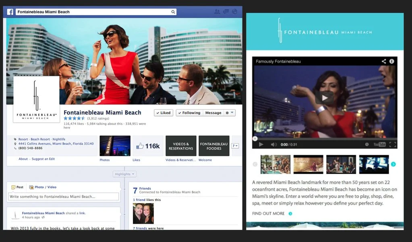Image resolution: width=412 pixels, height=242 pixels.
Task: Click the thumbs-up 116k Likes tile
Action: click(148, 146)
